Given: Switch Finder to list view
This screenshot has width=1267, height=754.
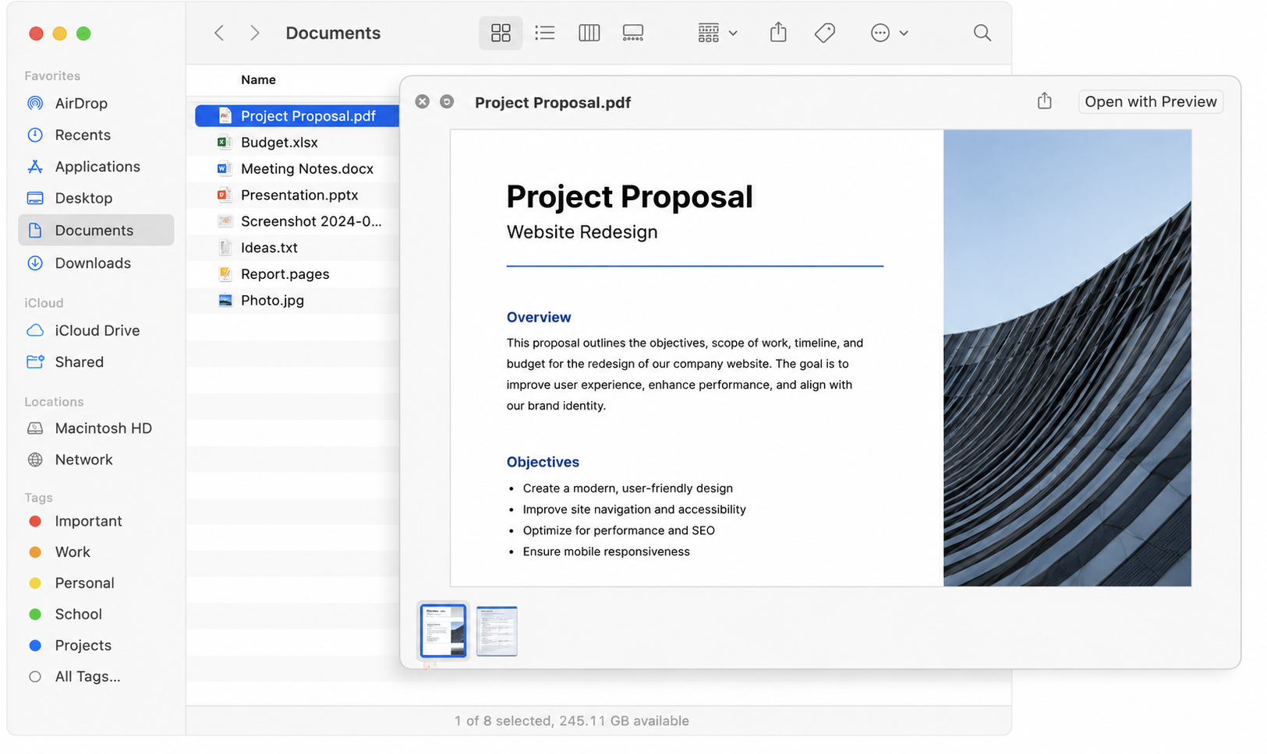Looking at the screenshot, I should [545, 33].
